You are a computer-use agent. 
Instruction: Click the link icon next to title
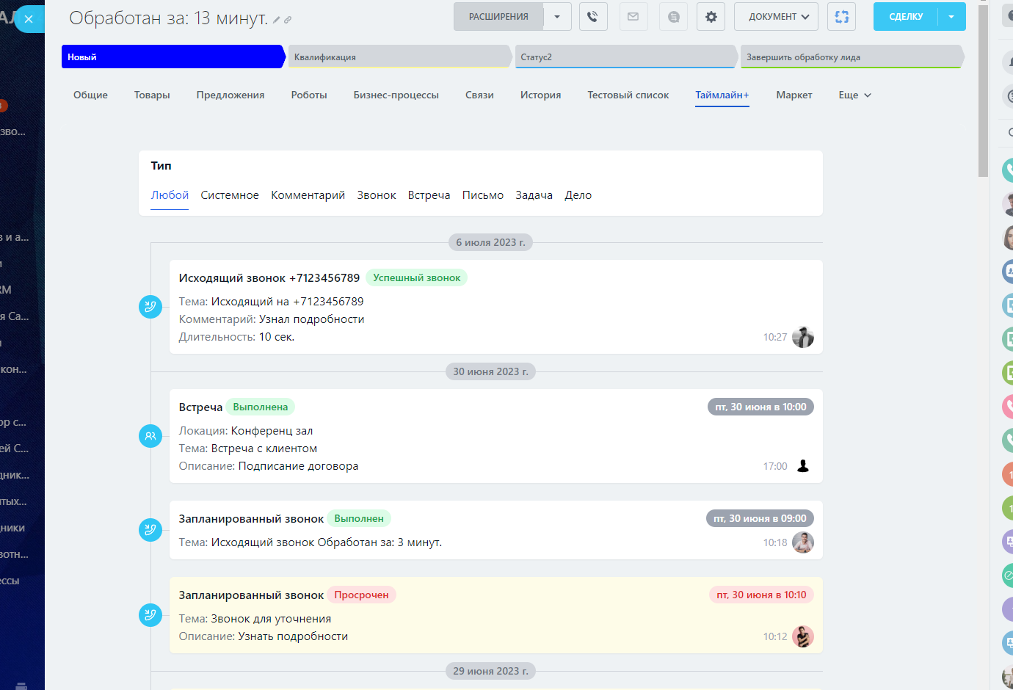coord(288,20)
